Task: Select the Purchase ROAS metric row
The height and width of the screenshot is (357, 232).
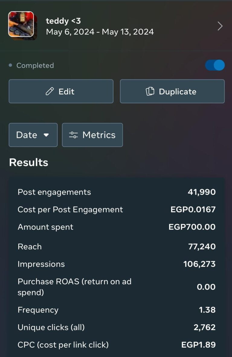Action: pyautogui.click(x=116, y=287)
